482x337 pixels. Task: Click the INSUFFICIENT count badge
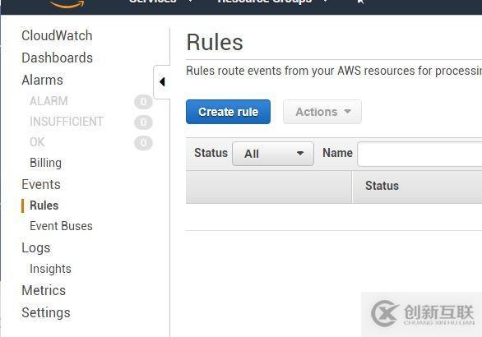[x=143, y=122]
